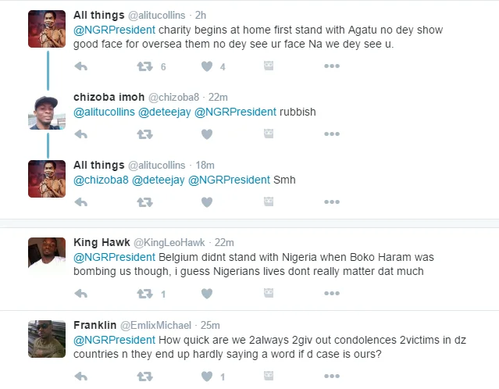The width and height of the screenshot is (499, 389).
Task: Open the @NGRPresident mention in Franklin's tweet
Action: [114, 340]
